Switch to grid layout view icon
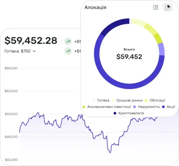 (155, 8)
